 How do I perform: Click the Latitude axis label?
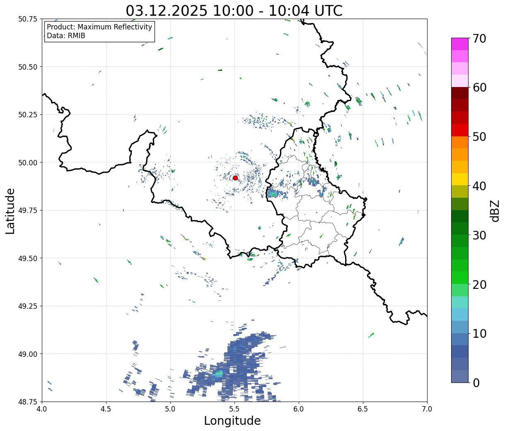[x=11, y=211]
